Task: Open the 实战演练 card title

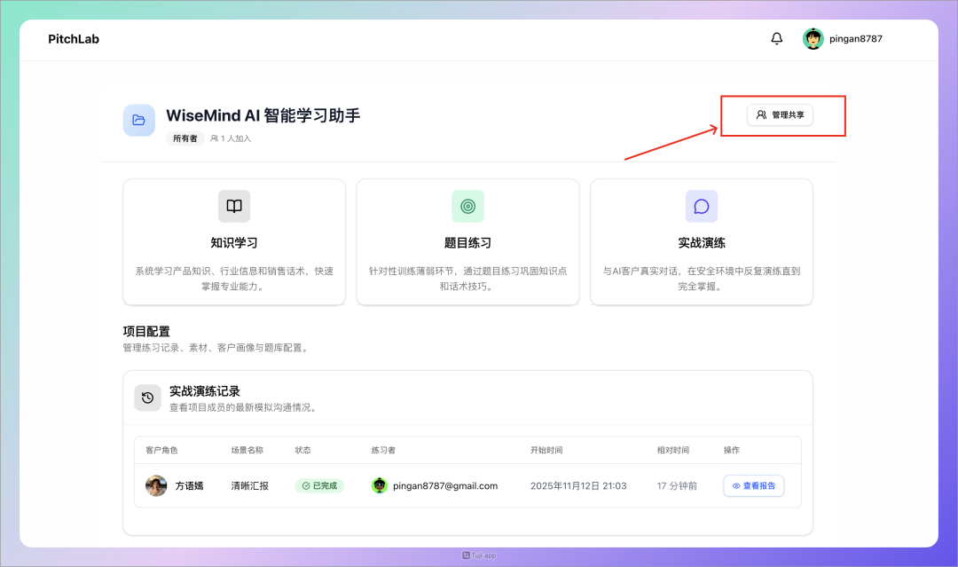Action: pos(702,242)
